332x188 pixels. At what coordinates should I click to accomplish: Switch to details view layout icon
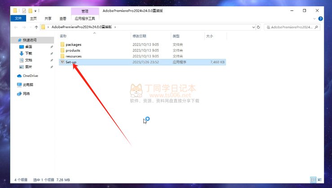click(x=314, y=180)
